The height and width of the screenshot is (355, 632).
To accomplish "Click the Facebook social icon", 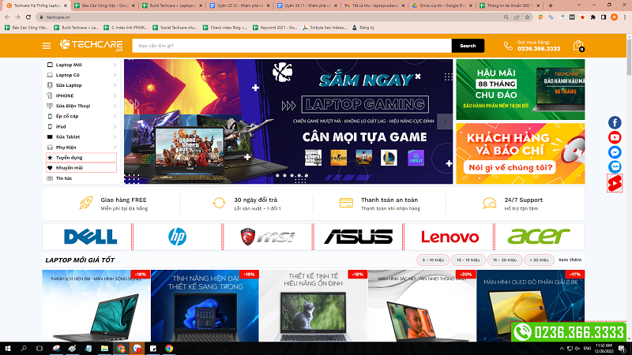I will [x=615, y=122].
